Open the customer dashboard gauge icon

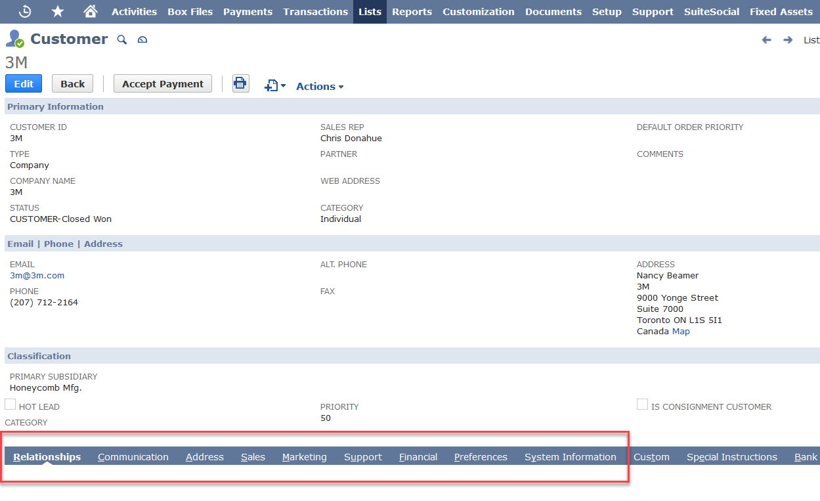pyautogui.click(x=142, y=40)
